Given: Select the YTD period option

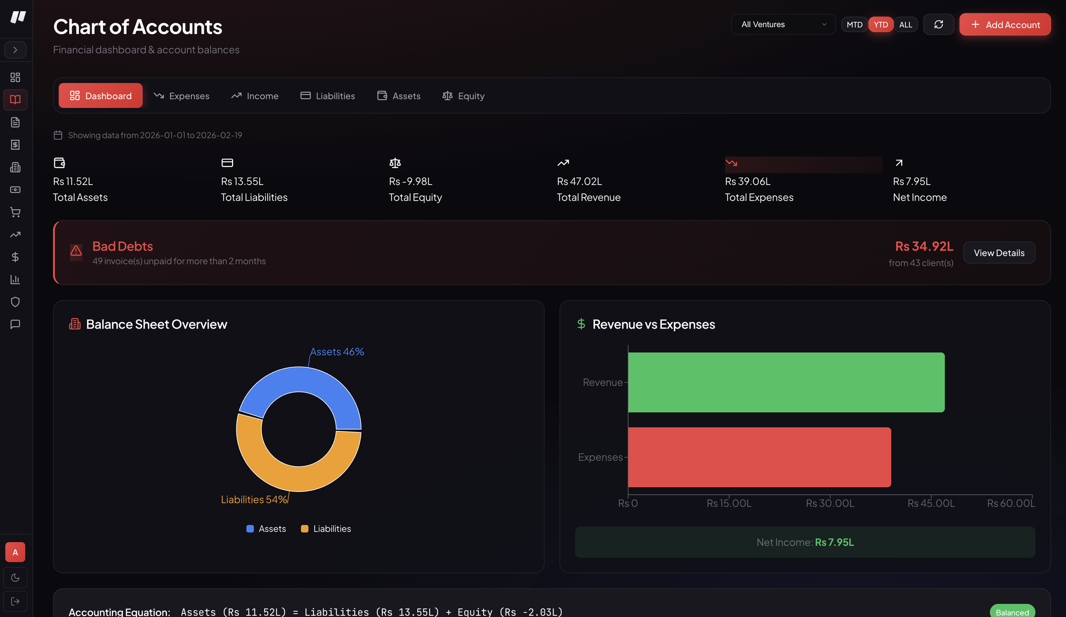Looking at the screenshot, I should tap(880, 25).
